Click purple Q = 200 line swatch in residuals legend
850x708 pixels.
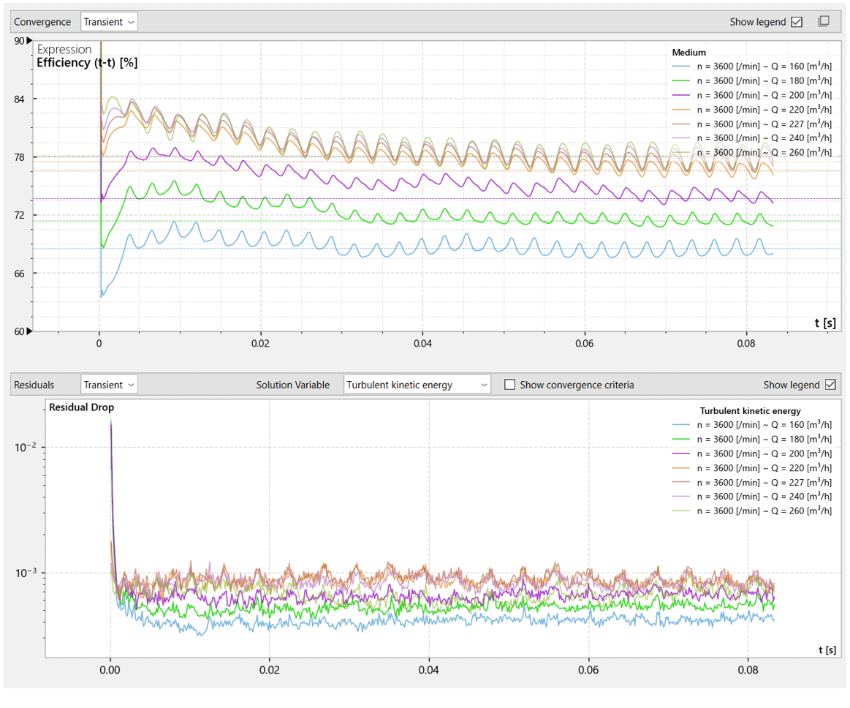(681, 453)
